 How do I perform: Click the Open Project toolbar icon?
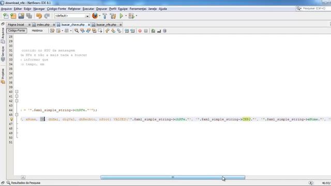pos(21,16)
